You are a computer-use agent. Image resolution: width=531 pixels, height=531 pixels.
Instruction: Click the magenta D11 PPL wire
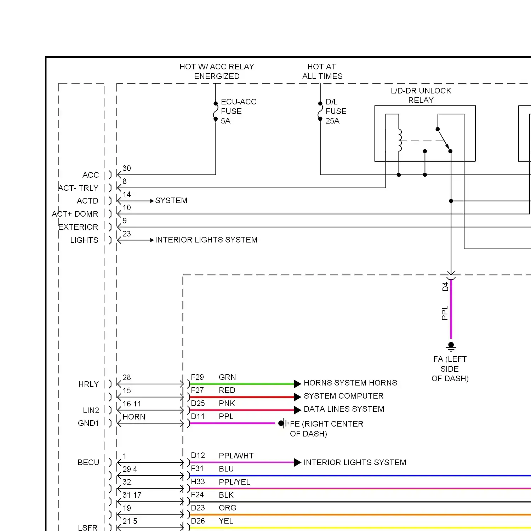(232, 423)
